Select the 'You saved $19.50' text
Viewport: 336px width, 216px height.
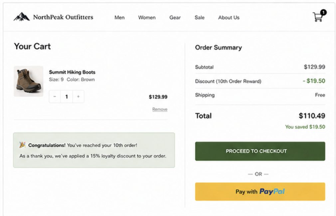click(x=305, y=127)
